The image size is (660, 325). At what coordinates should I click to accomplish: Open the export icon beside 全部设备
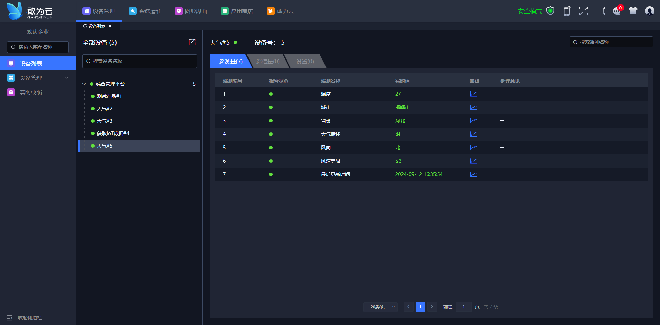192,42
